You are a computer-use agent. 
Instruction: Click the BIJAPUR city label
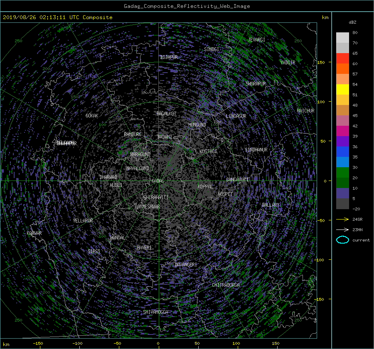(x=169, y=57)
